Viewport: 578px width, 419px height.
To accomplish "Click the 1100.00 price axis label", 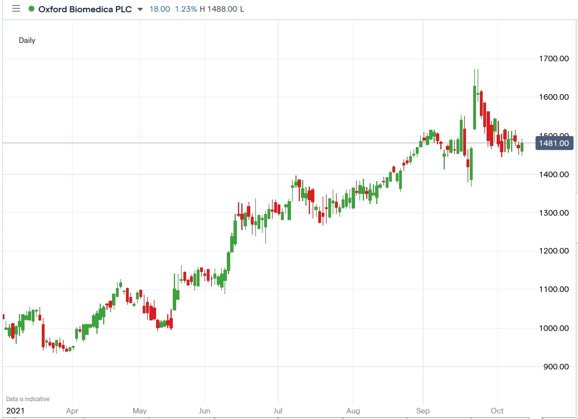I will [553, 289].
